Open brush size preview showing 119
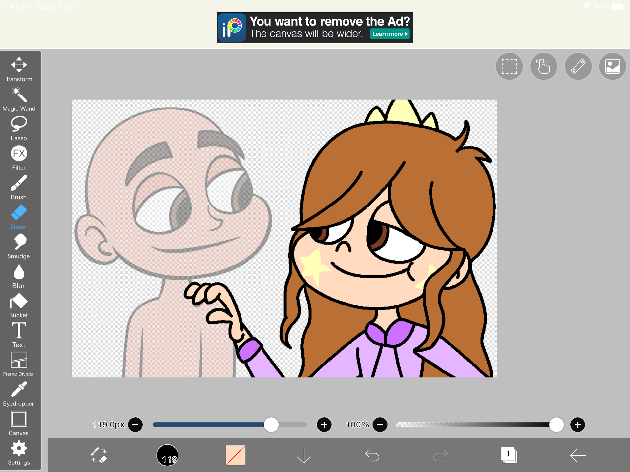630x472 pixels. coord(167,455)
